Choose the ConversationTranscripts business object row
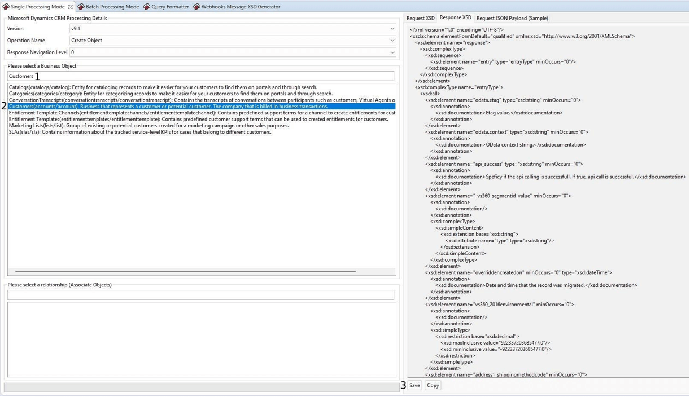This screenshot has height=397, width=690. 202,100
